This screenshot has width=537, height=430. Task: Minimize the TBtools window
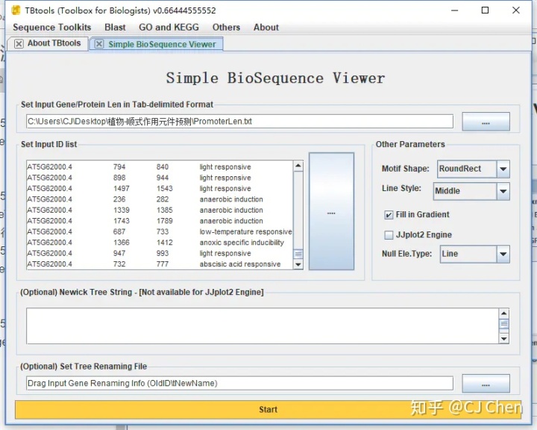pyautogui.click(x=454, y=10)
